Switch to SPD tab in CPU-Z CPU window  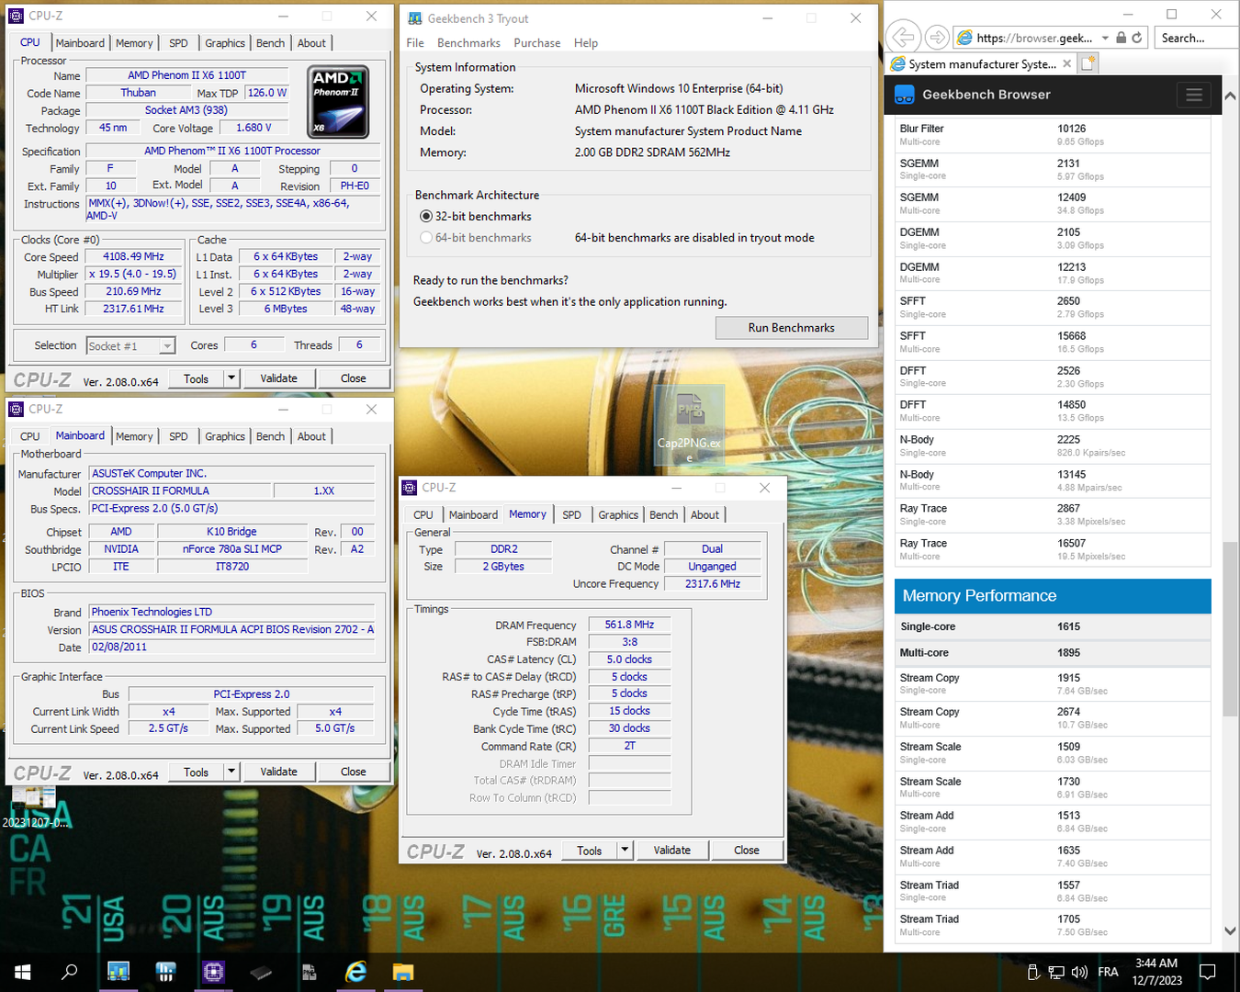coord(179,43)
